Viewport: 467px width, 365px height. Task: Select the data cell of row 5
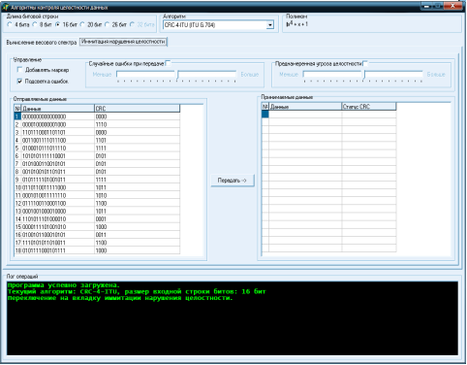point(58,148)
